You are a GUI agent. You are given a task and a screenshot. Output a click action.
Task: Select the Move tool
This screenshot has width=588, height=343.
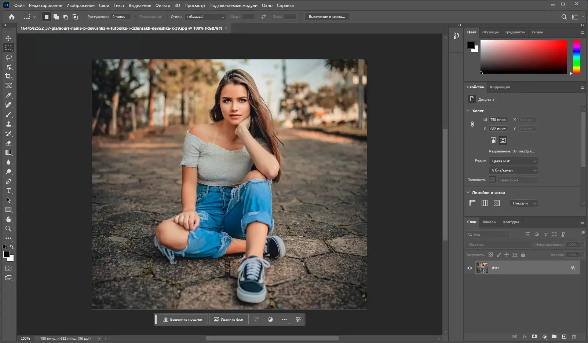point(8,38)
